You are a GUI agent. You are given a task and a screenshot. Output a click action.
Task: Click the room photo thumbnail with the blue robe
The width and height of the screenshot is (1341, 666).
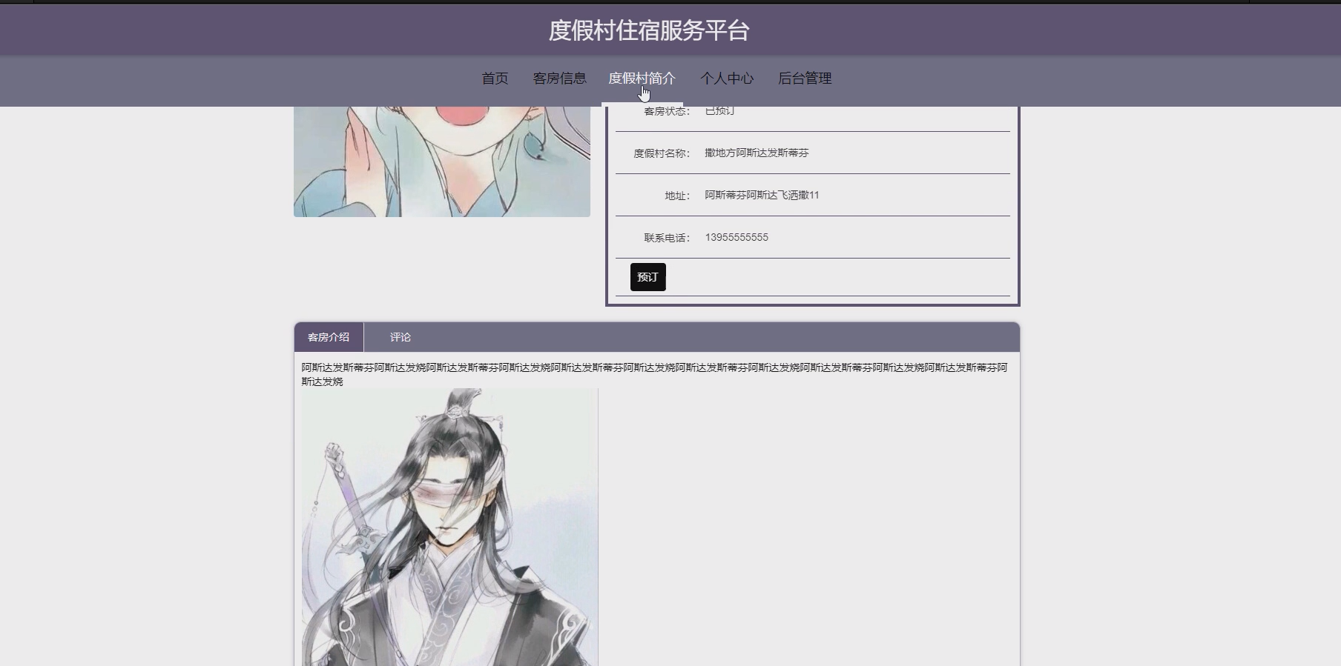click(x=442, y=161)
